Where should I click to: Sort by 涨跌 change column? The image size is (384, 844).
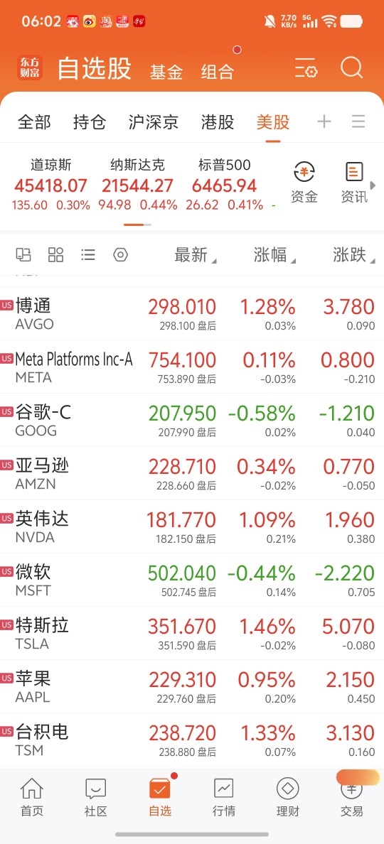[354, 255]
